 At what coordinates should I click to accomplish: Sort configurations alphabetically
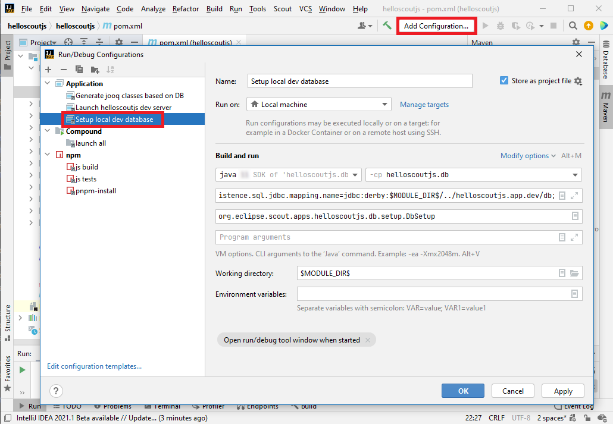pyautogui.click(x=110, y=69)
